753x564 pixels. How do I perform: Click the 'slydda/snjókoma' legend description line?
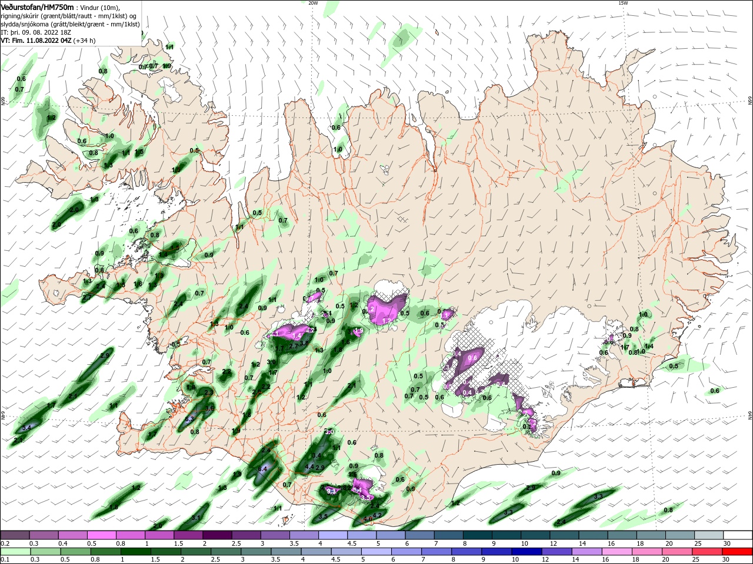(70, 23)
